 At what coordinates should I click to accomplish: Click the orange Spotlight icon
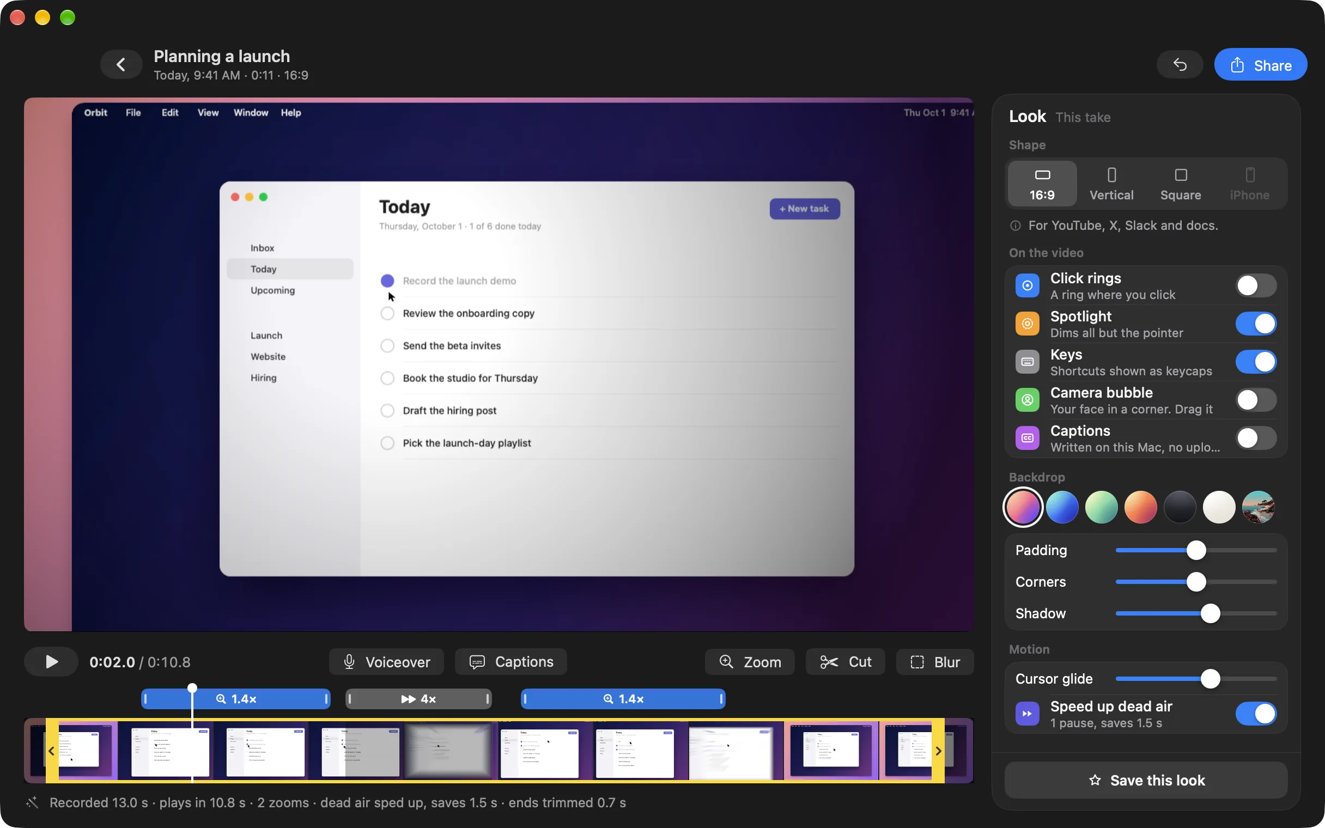coord(1027,324)
